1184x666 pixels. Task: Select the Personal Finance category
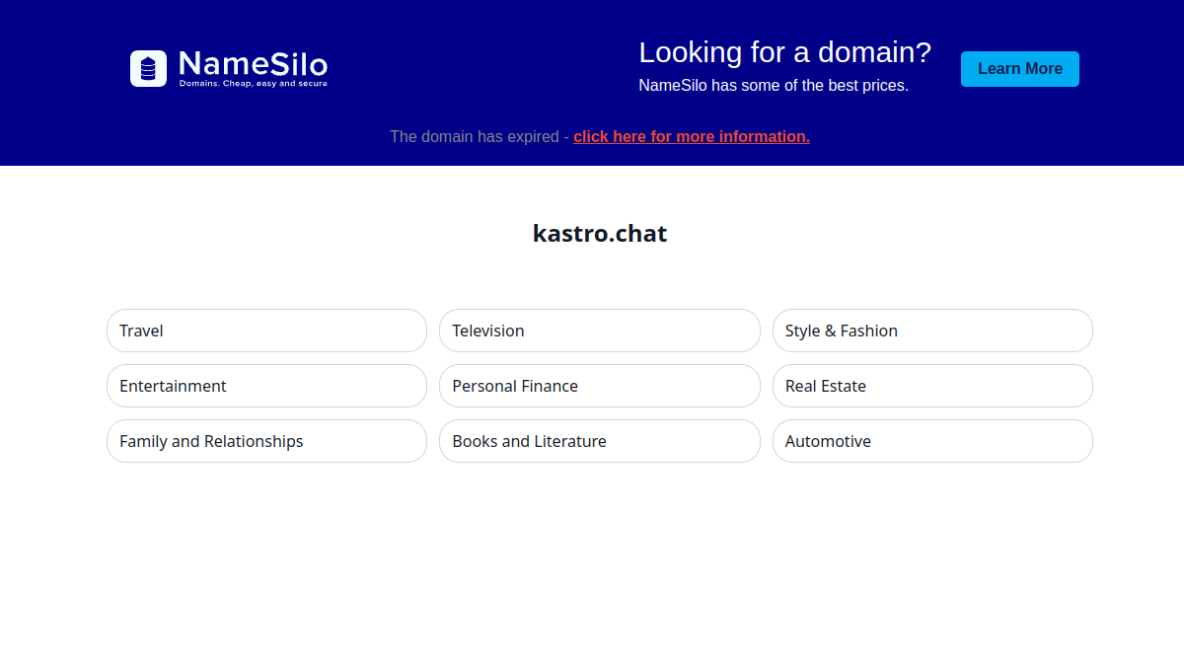pos(600,386)
